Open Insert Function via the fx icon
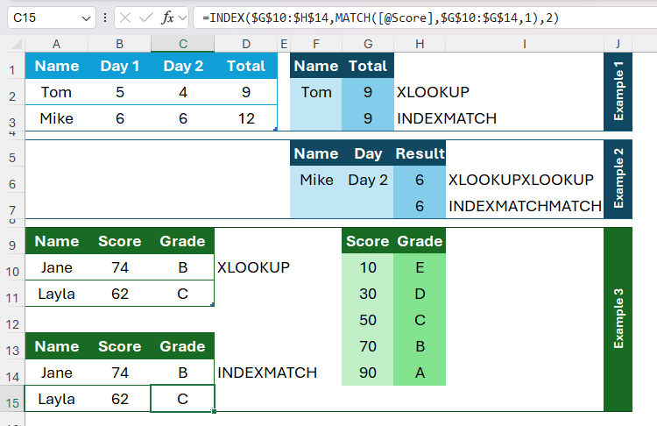This screenshot has width=657, height=426. [x=167, y=18]
